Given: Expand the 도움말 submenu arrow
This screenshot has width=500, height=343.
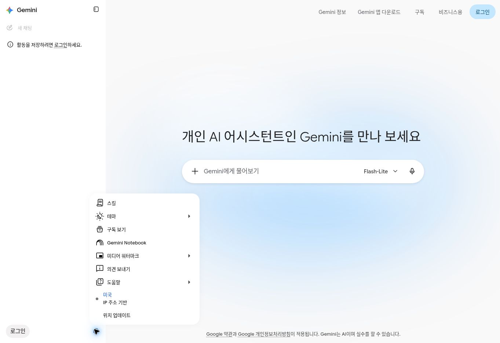Looking at the screenshot, I should coord(189,282).
